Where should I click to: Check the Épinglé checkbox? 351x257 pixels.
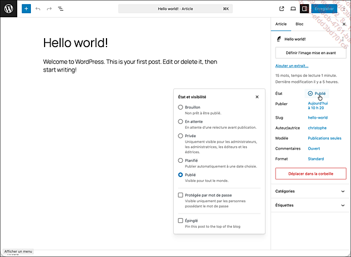click(x=180, y=221)
